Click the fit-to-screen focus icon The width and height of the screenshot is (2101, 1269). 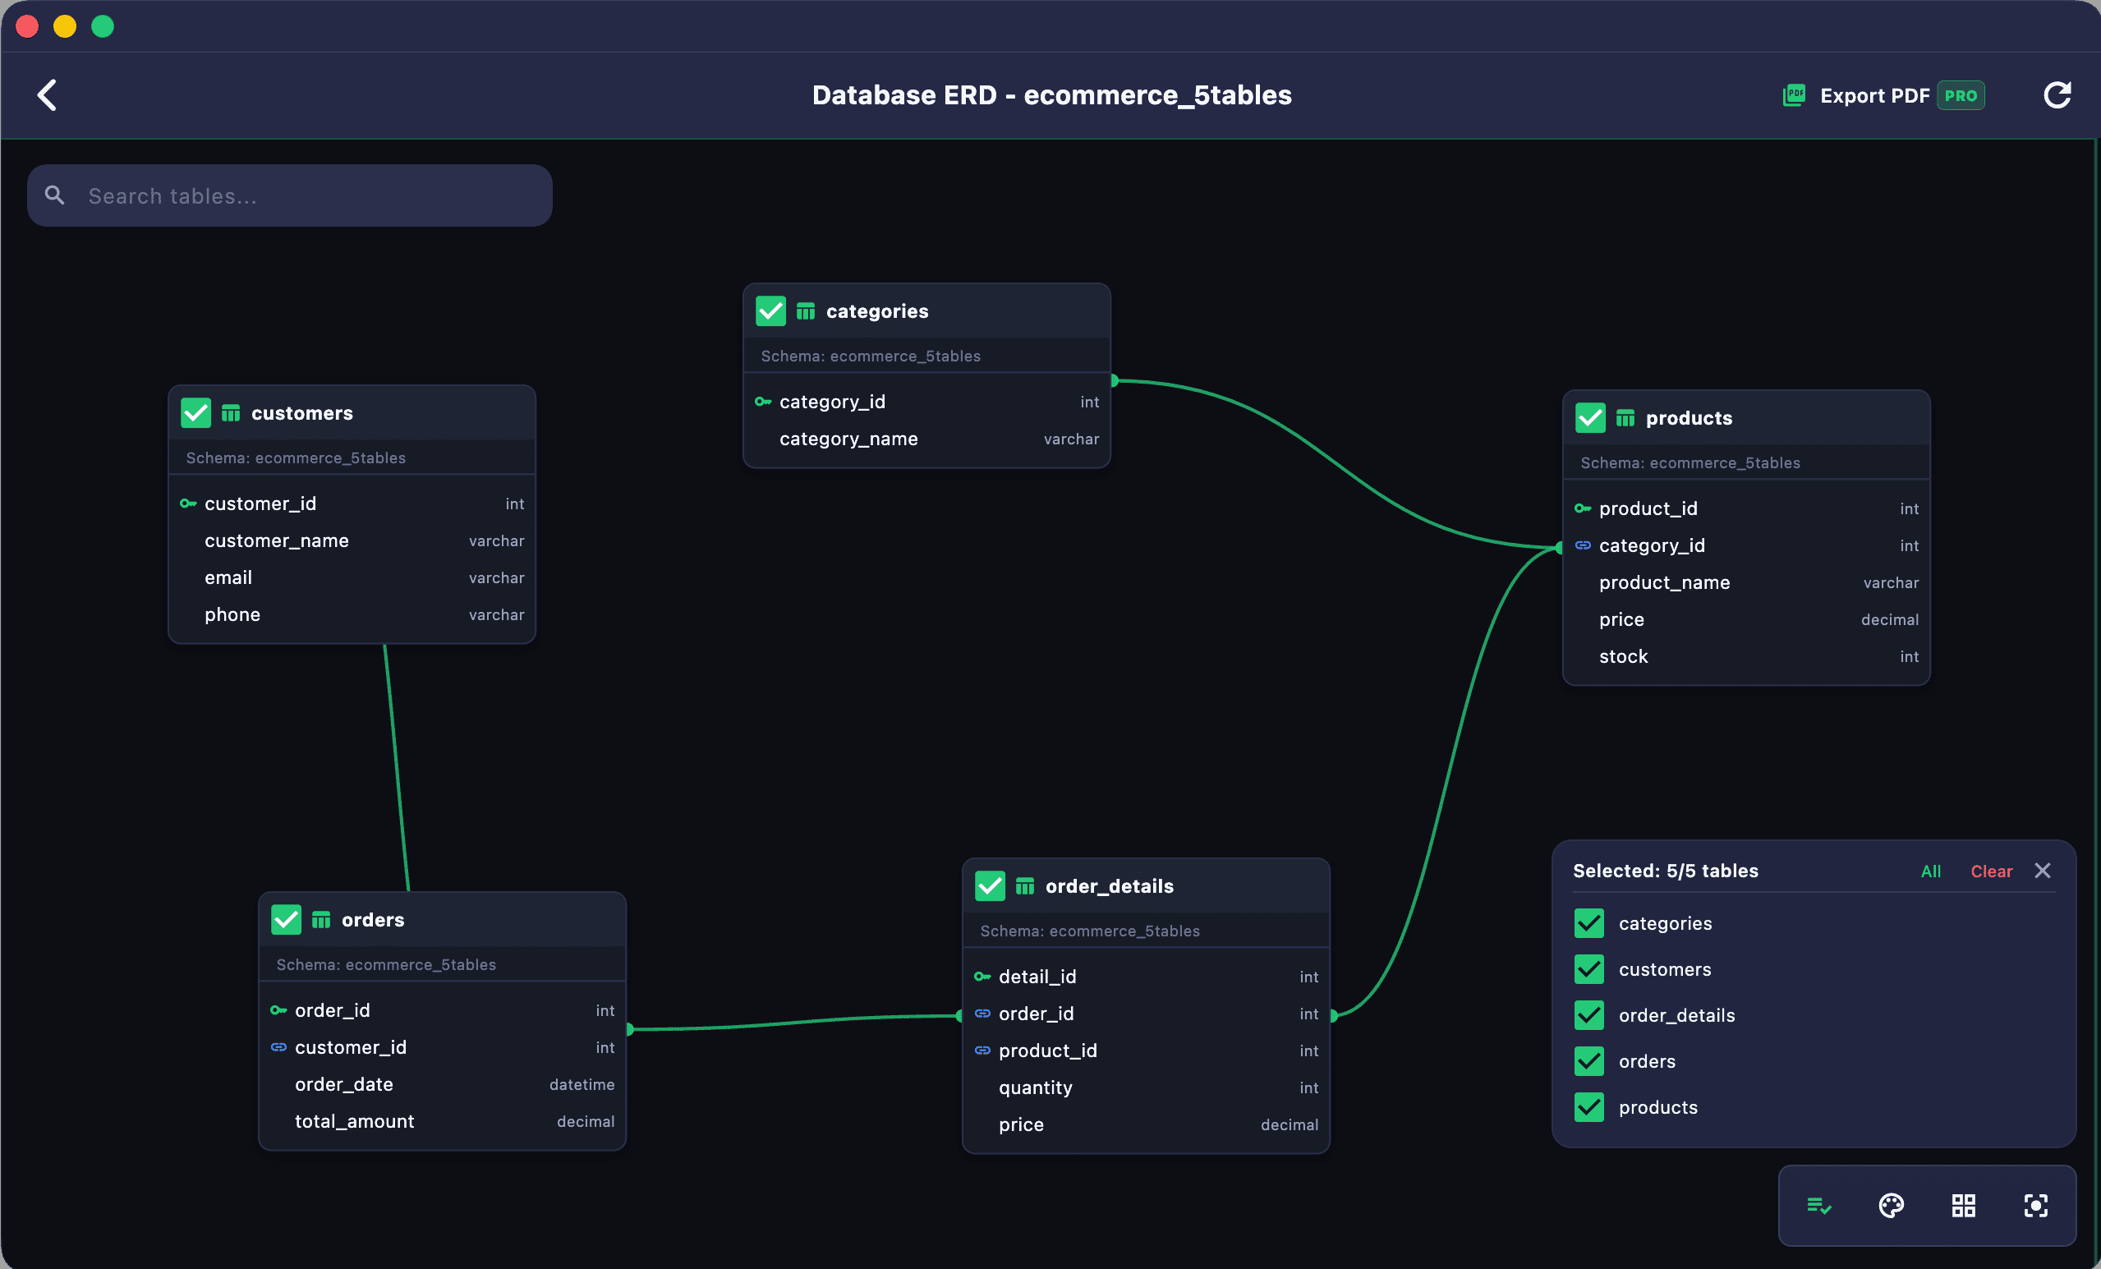pyautogui.click(x=2035, y=1205)
